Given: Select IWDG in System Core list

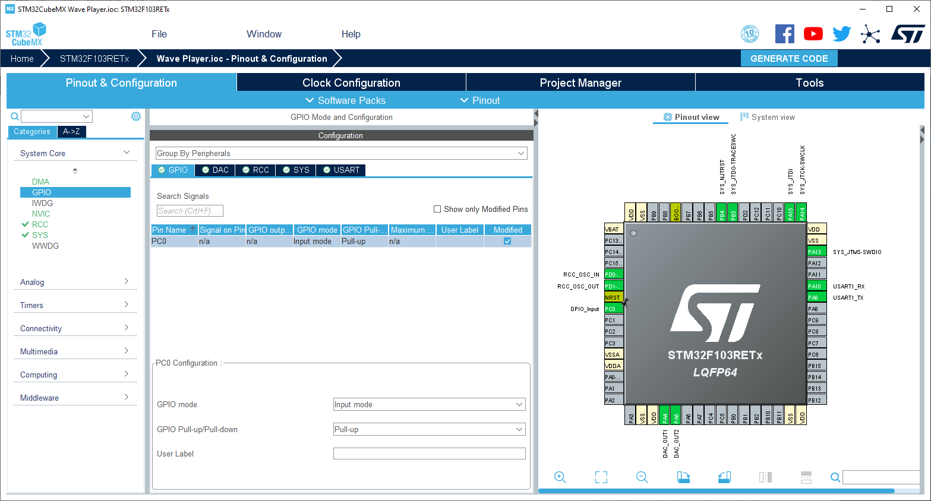Looking at the screenshot, I should (42, 203).
